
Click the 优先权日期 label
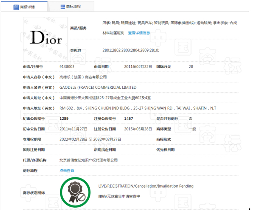point(165,150)
